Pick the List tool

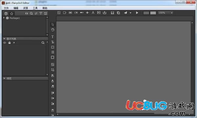[x=53, y=52]
